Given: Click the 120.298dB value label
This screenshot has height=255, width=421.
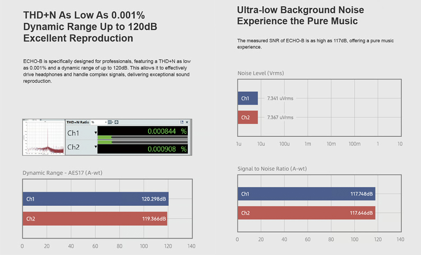Looking at the screenshot, I should pyautogui.click(x=154, y=199).
